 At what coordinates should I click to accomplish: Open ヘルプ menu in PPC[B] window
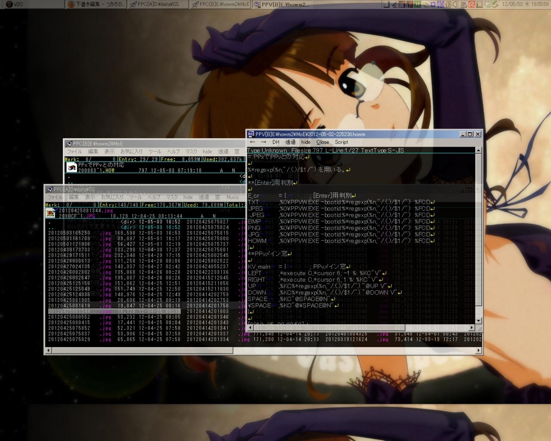click(174, 152)
